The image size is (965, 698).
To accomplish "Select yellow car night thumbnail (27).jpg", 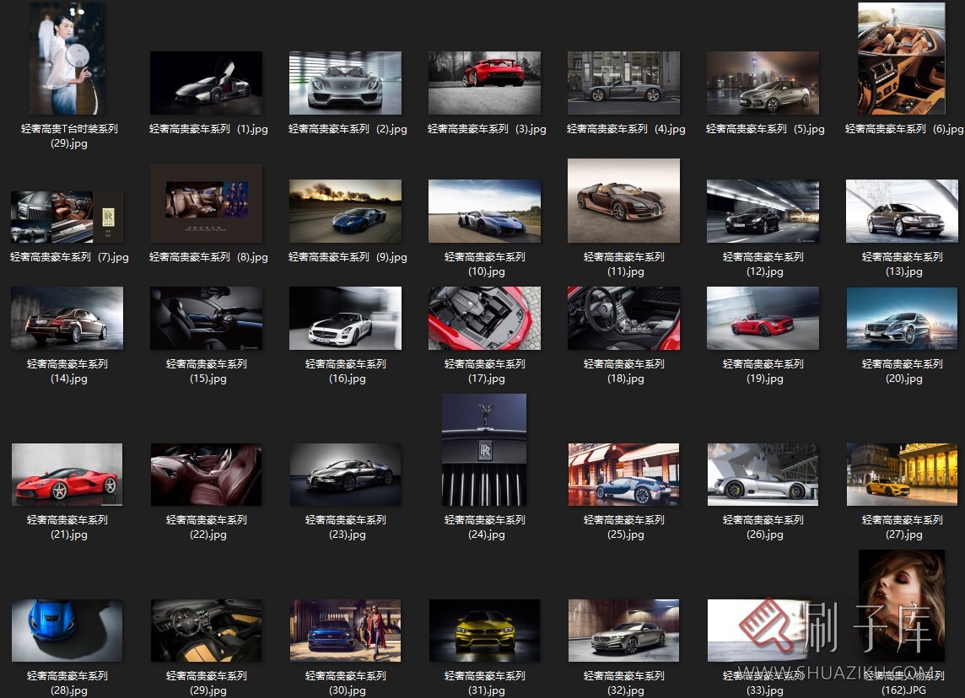I will 902,474.
